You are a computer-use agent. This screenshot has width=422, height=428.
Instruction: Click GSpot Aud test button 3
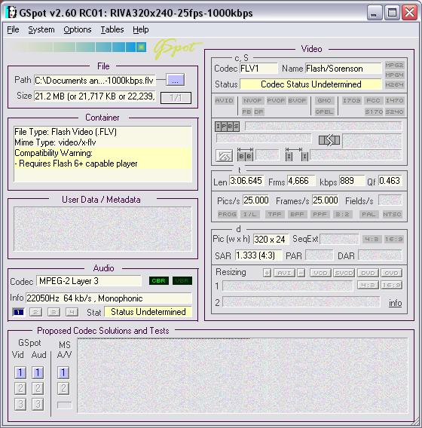coord(38,404)
